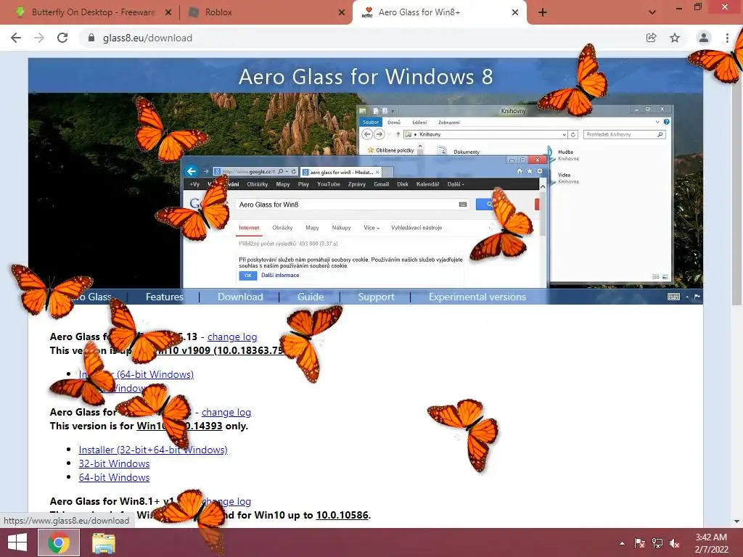Open the Windows Start button
Image resolution: width=743 pixels, height=557 pixels.
point(17,542)
